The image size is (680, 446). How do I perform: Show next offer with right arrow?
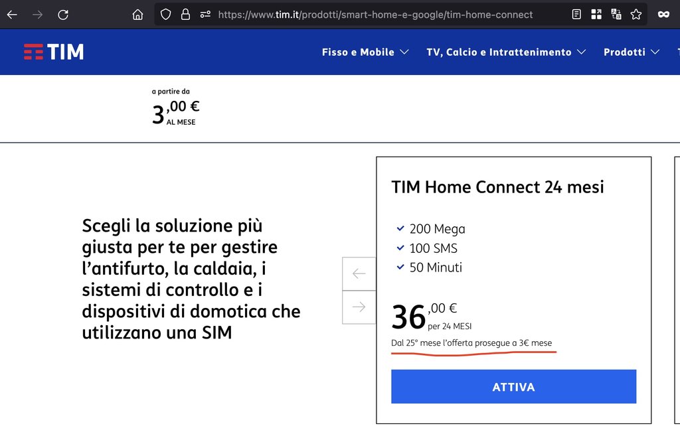pyautogui.click(x=359, y=307)
